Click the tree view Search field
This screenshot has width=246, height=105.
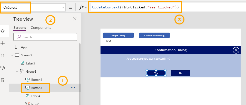pyautogui.click(x=45, y=37)
